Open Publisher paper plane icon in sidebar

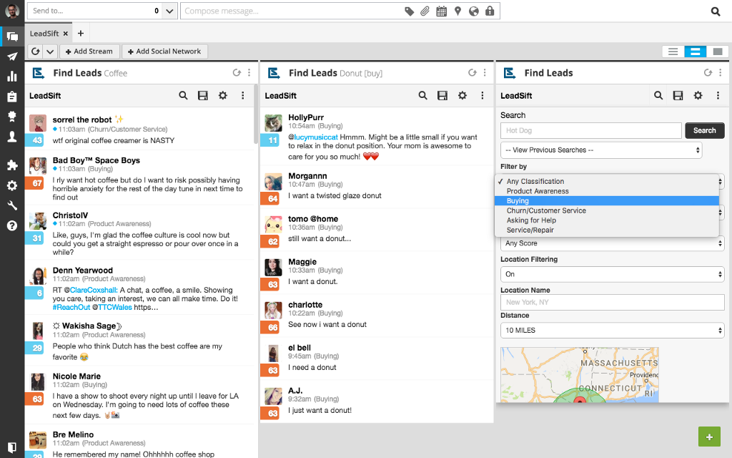(x=12, y=57)
